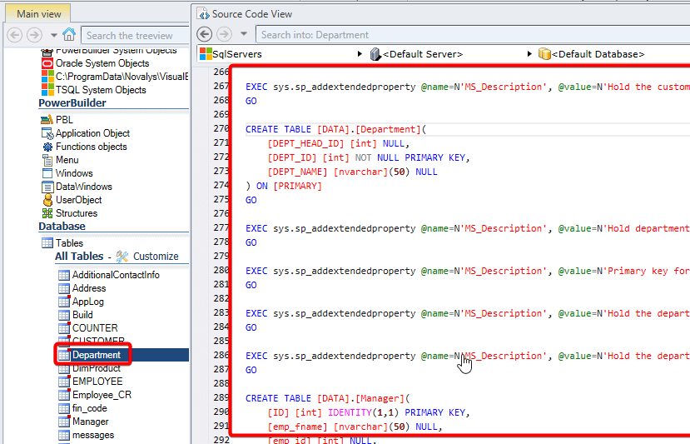
Task: Open the source view history dropdown arrow
Action: pyautogui.click(x=244, y=35)
